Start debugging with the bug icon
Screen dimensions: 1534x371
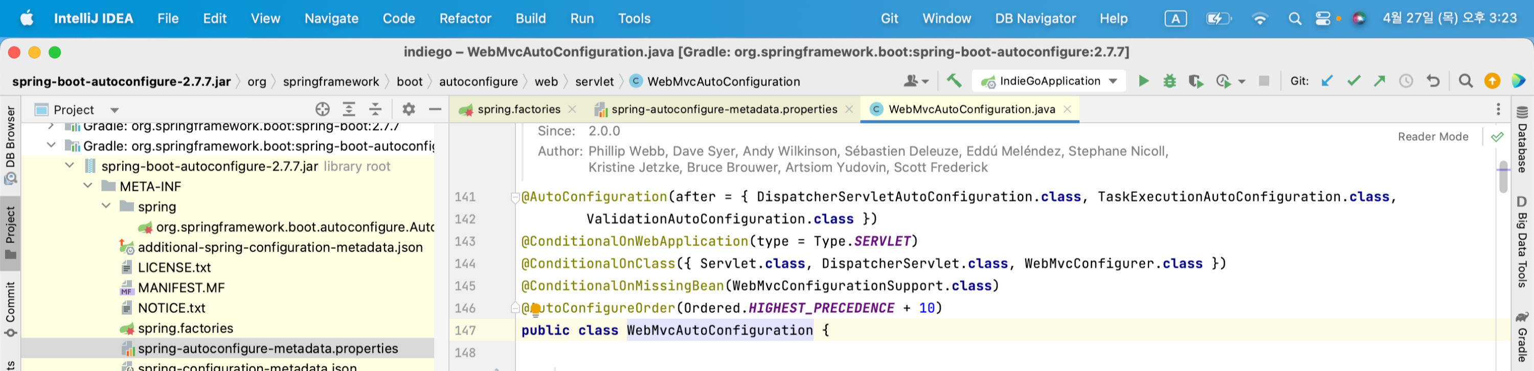[x=1169, y=81]
